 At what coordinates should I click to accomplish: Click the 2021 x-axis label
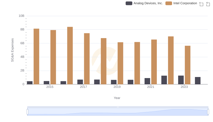pos(151,87)
